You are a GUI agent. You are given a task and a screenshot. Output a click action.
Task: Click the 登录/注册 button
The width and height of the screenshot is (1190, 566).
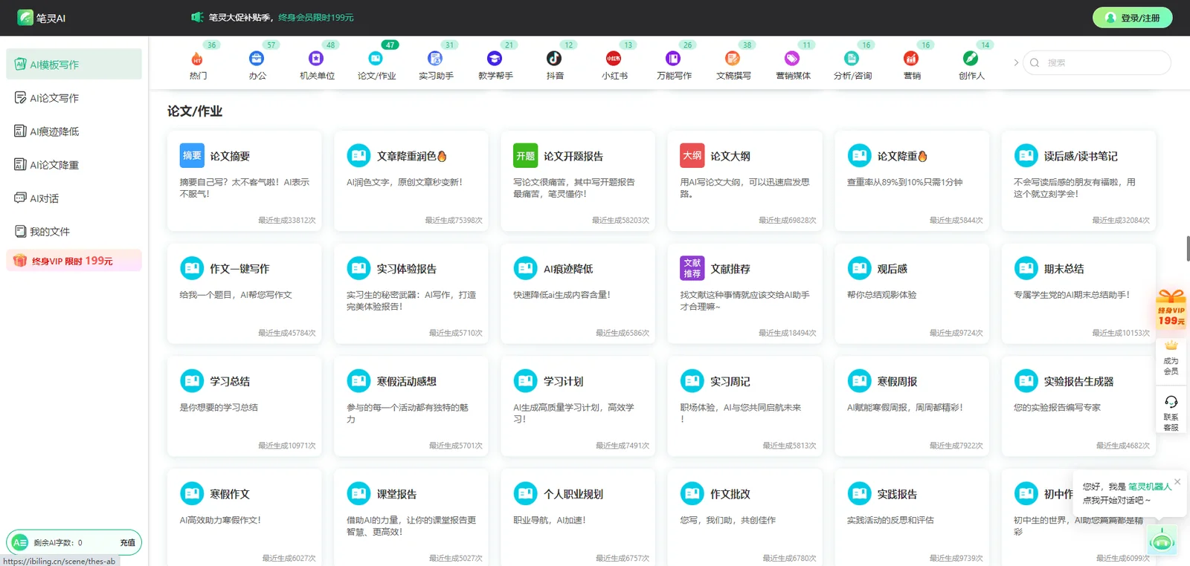[1132, 18]
